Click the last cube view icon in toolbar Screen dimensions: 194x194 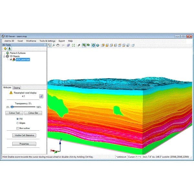[x=128, y=45]
